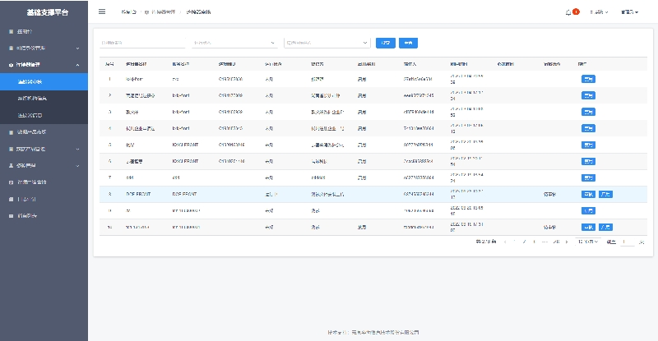Click the hamburger menu icon to collapse sidebar
The width and height of the screenshot is (658, 341).
tap(102, 12)
